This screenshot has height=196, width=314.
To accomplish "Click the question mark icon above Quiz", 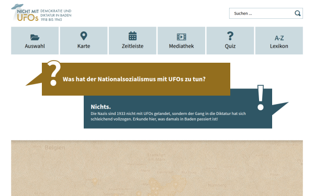I will coord(230,36).
